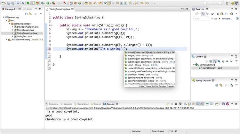Image resolution: width=240 pixels, height=134 pixels.
Task: Click the Find field in Task List
Action: 201,18
